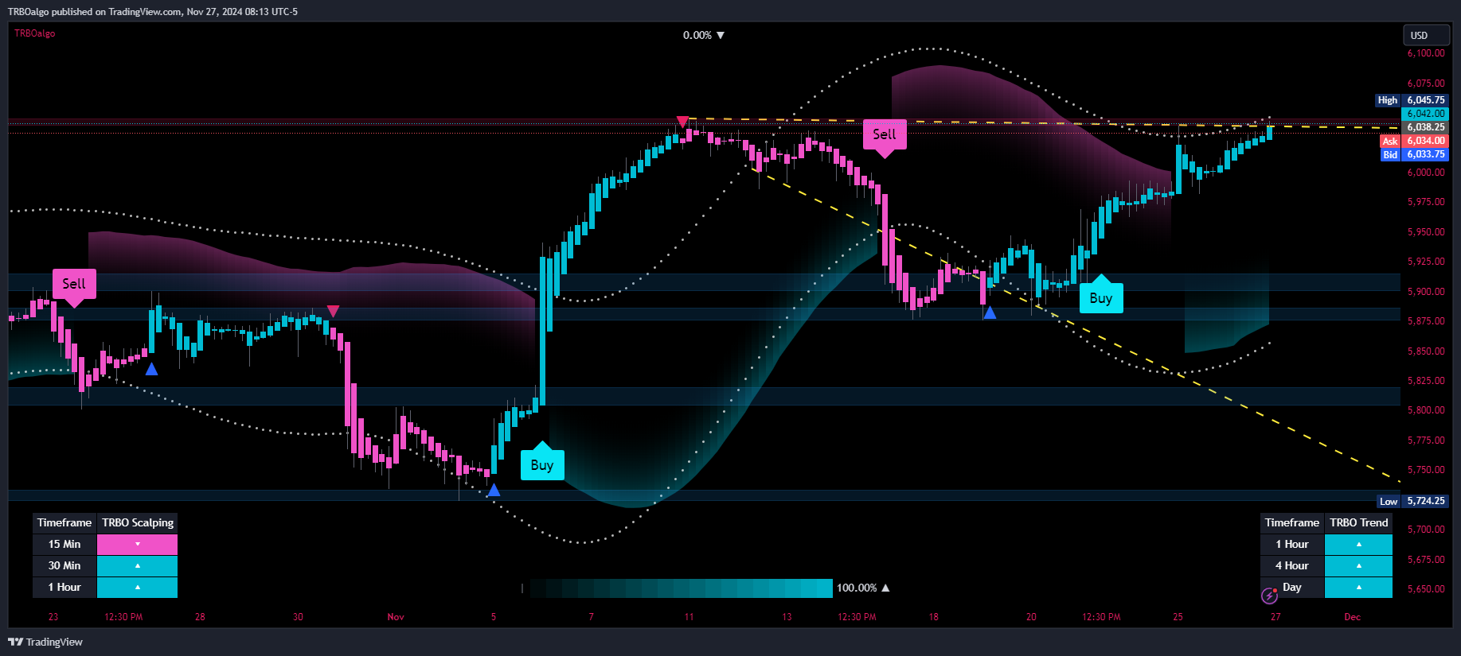Open the USD currency selector

1425,35
